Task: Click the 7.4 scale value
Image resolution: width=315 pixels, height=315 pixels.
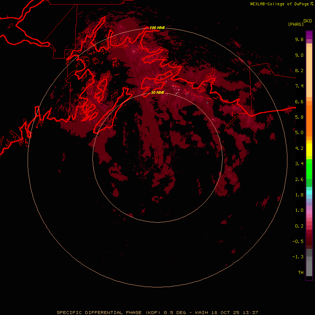Action: click(299, 86)
